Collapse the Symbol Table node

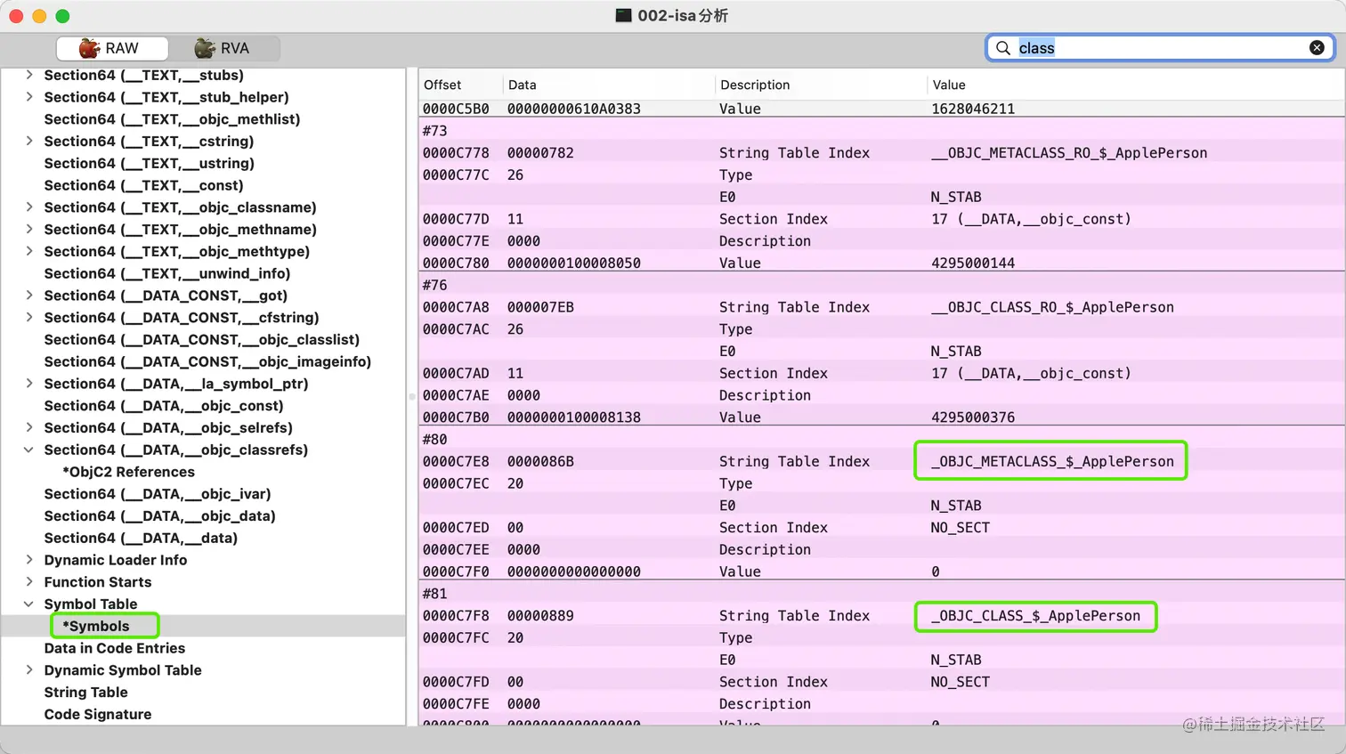tap(29, 604)
